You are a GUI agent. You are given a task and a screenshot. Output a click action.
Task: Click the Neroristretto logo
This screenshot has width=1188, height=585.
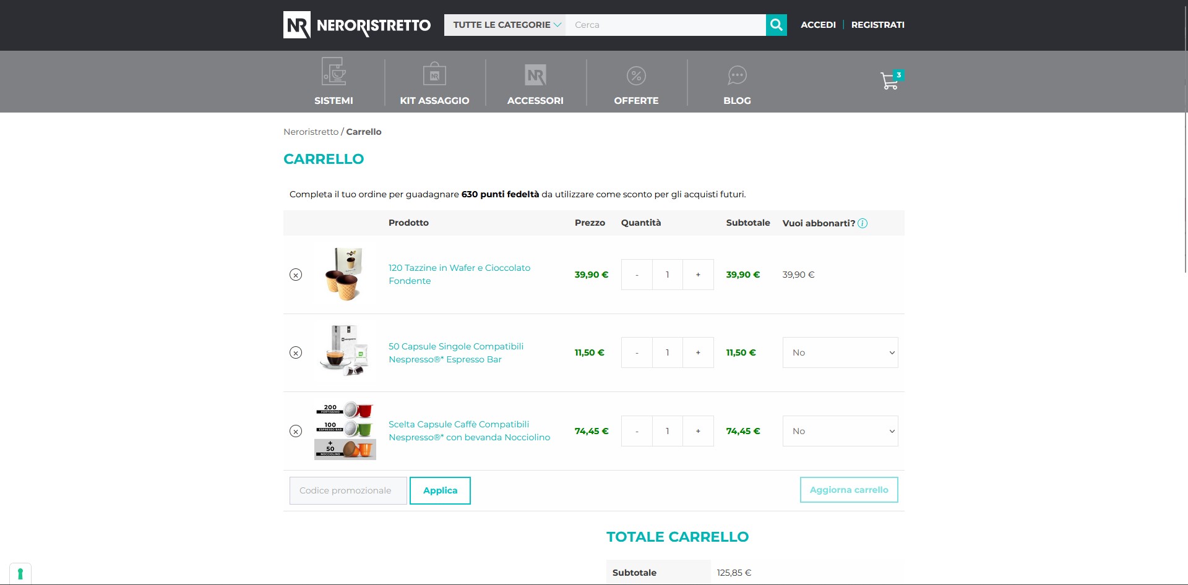[357, 25]
